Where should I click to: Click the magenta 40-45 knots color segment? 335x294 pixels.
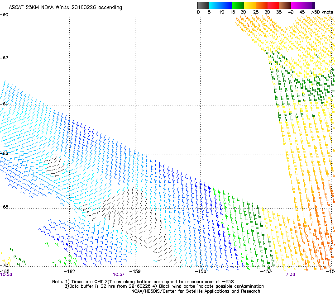point(297,5)
